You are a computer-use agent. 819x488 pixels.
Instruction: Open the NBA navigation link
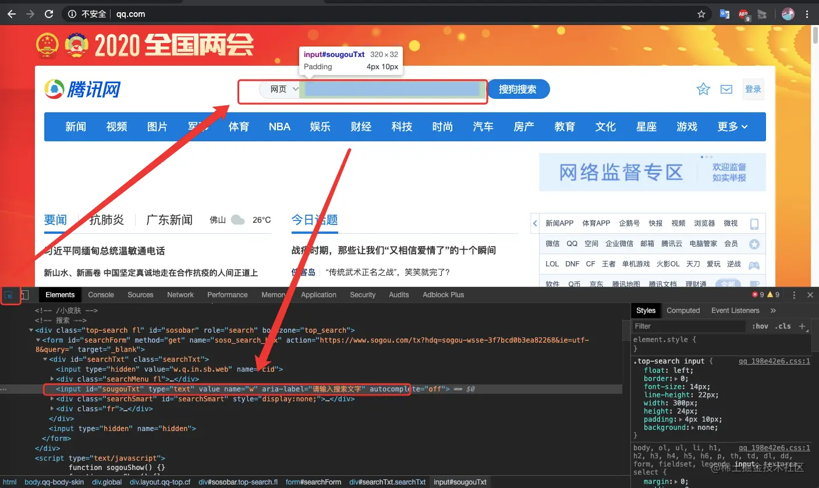click(x=279, y=127)
